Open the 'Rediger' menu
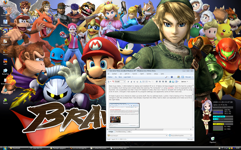 (114, 74)
